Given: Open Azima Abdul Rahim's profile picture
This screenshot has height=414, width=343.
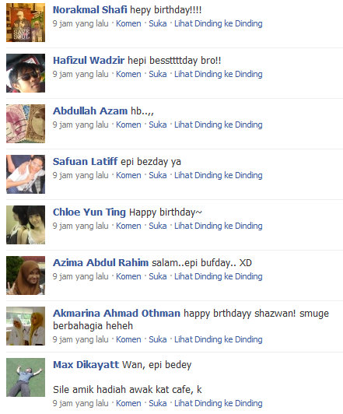Looking at the screenshot, I should [26, 275].
